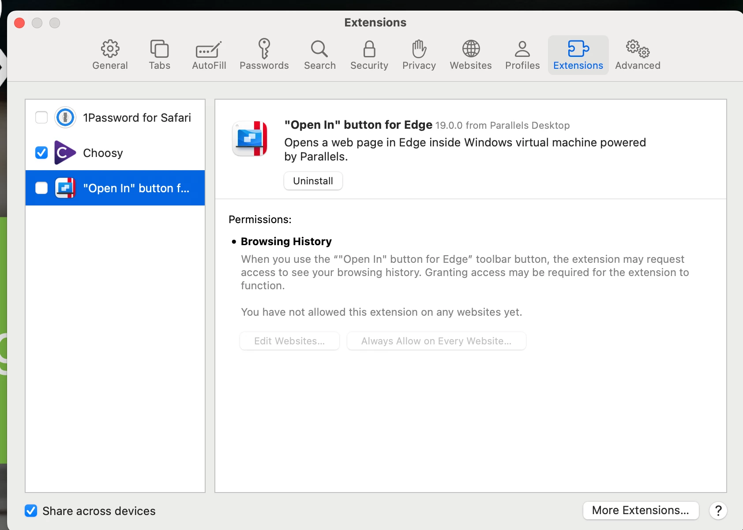Screen dimensions: 743x530
Task: Select the Extensions toolbar tab
Action: [x=578, y=55]
